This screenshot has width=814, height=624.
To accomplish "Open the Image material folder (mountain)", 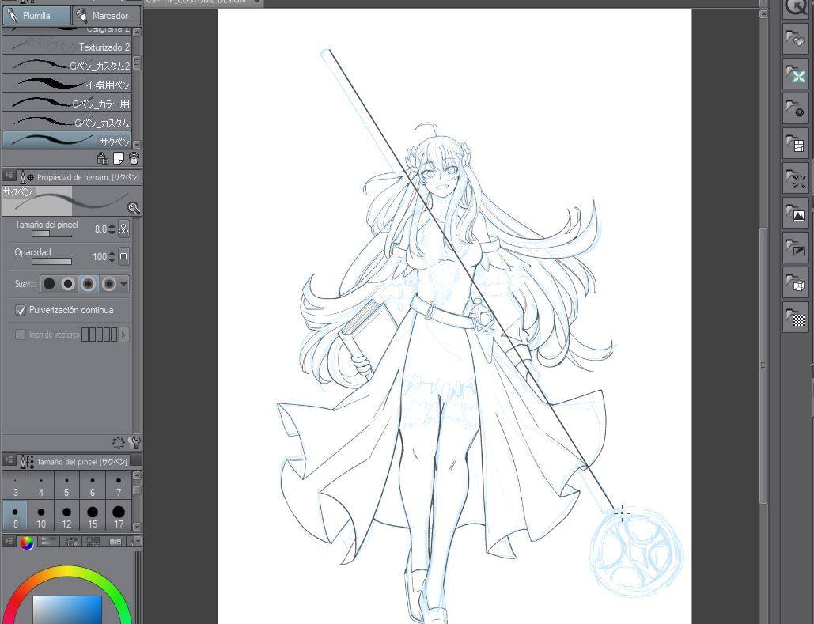I will pyautogui.click(x=795, y=213).
